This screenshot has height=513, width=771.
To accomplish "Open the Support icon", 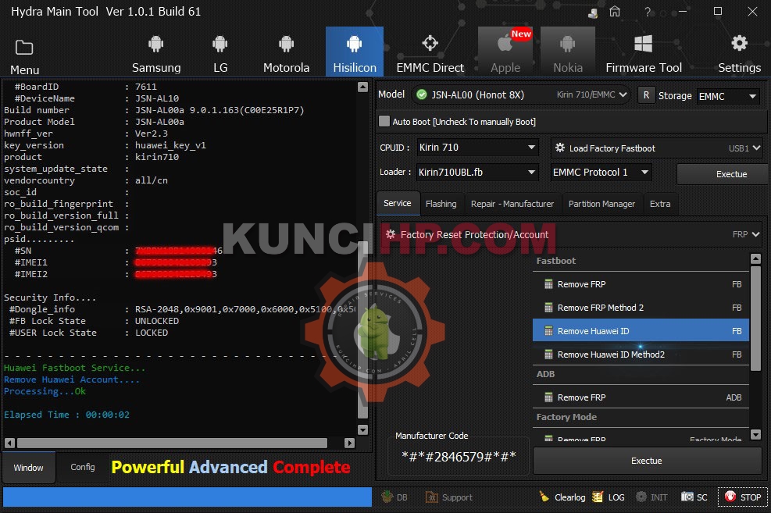I will coord(432,497).
